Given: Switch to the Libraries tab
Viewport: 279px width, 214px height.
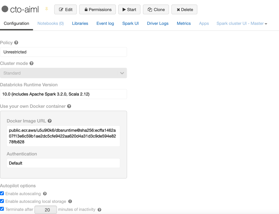Looking at the screenshot, I should (x=80, y=23).
